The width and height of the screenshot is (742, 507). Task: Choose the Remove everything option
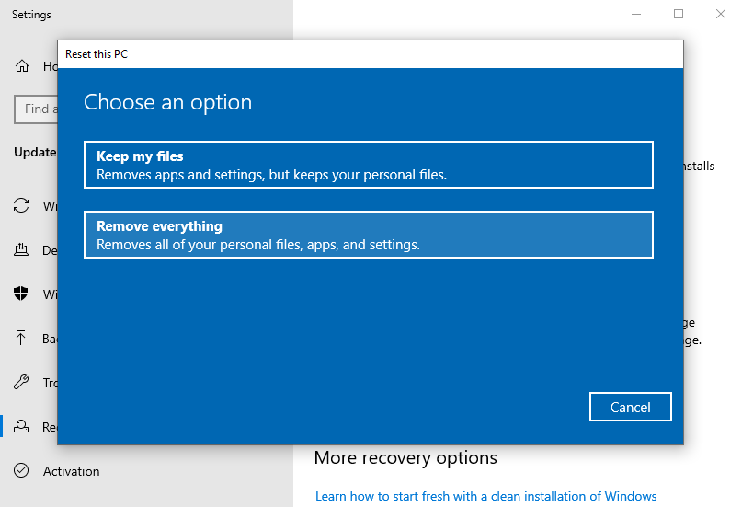pyautogui.click(x=368, y=235)
